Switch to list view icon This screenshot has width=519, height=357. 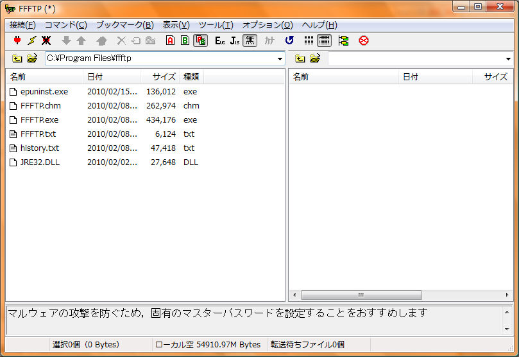point(309,40)
